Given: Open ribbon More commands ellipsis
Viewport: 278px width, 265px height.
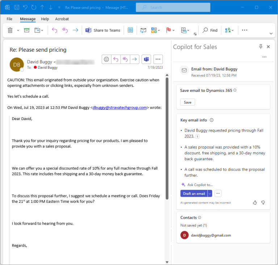Looking at the screenshot, I should [244, 30].
